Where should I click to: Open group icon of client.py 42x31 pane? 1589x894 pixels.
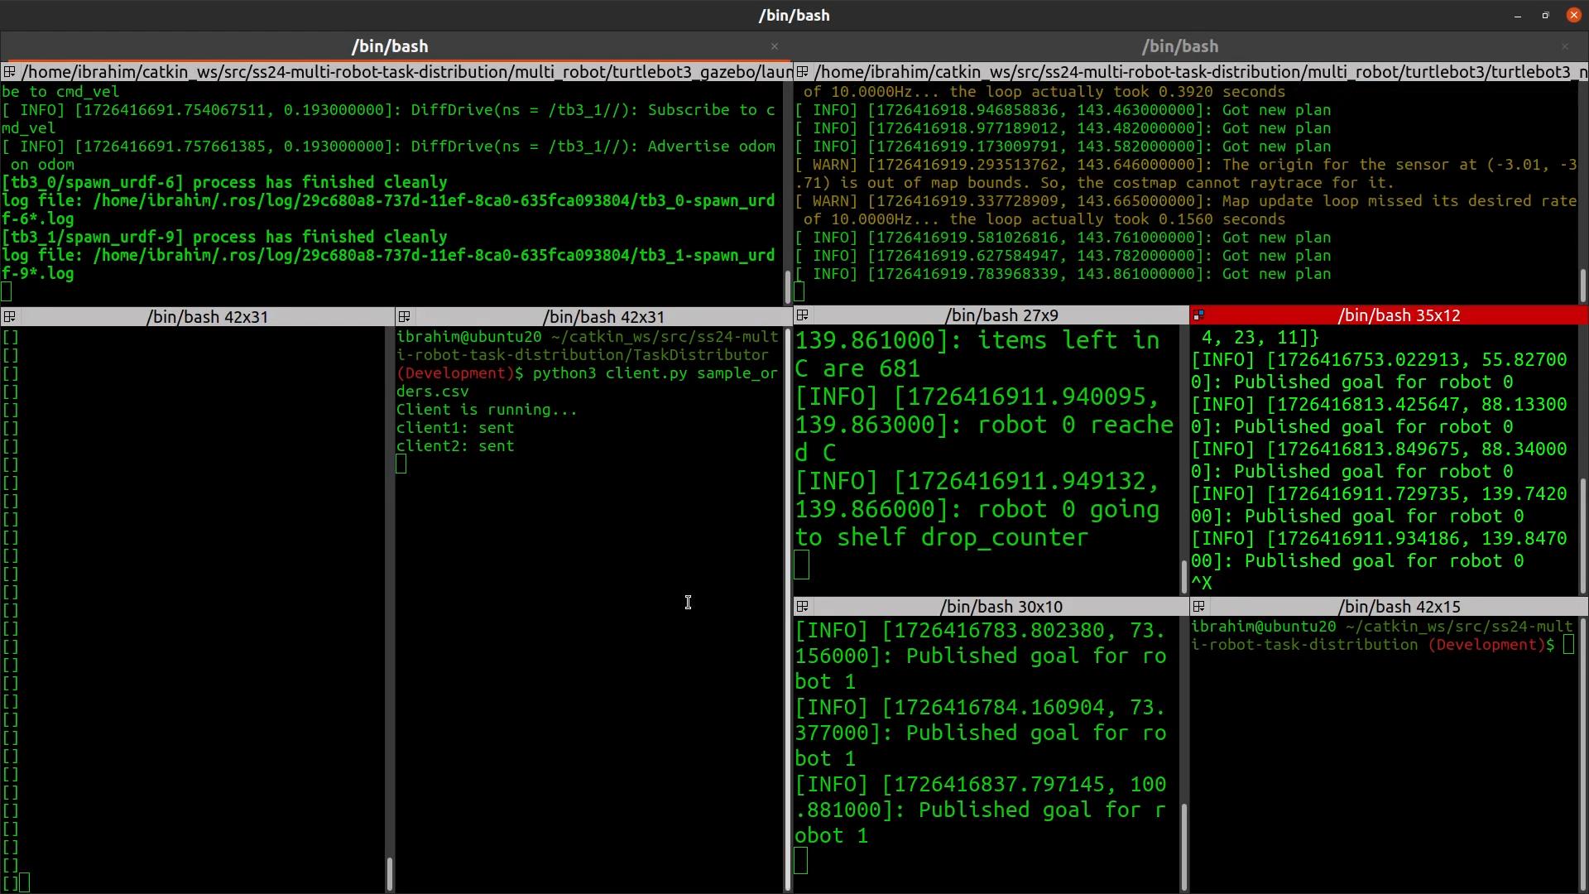(x=404, y=317)
